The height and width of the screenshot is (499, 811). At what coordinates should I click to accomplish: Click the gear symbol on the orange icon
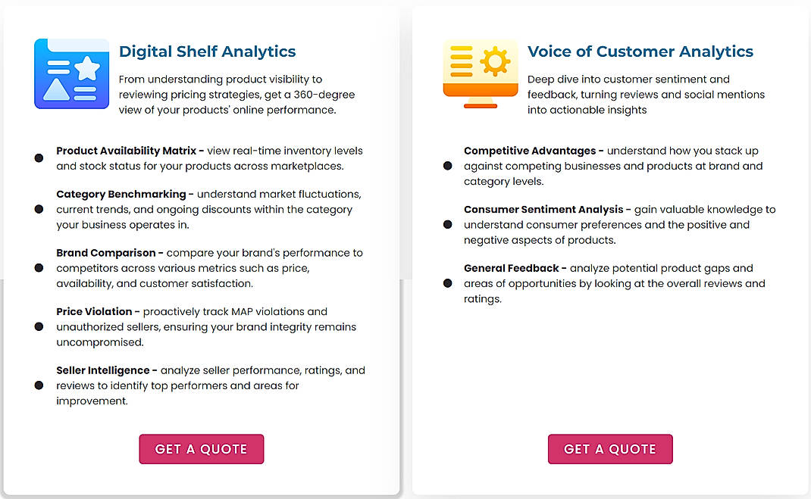point(495,61)
